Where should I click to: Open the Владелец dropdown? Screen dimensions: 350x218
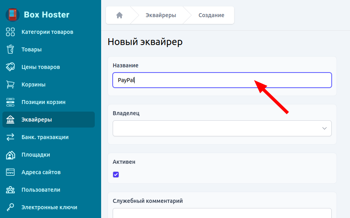click(x=222, y=128)
